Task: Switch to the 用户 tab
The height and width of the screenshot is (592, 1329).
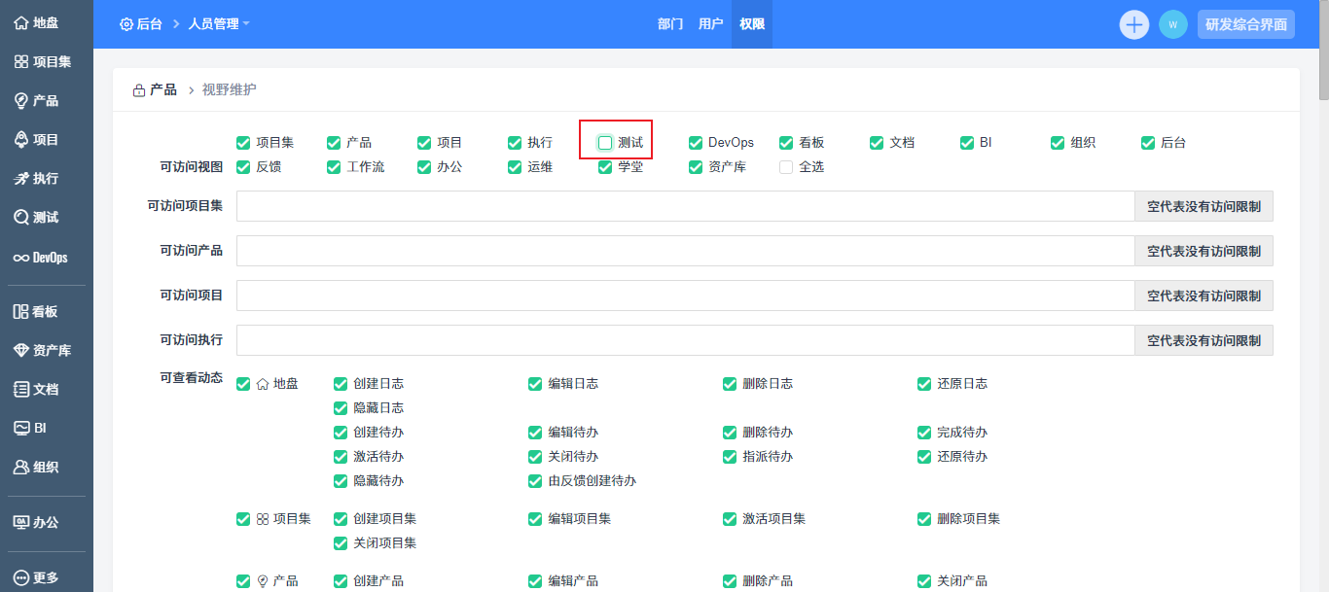Action: click(711, 24)
